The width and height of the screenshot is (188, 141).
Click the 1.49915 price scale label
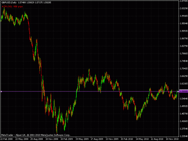184,106
